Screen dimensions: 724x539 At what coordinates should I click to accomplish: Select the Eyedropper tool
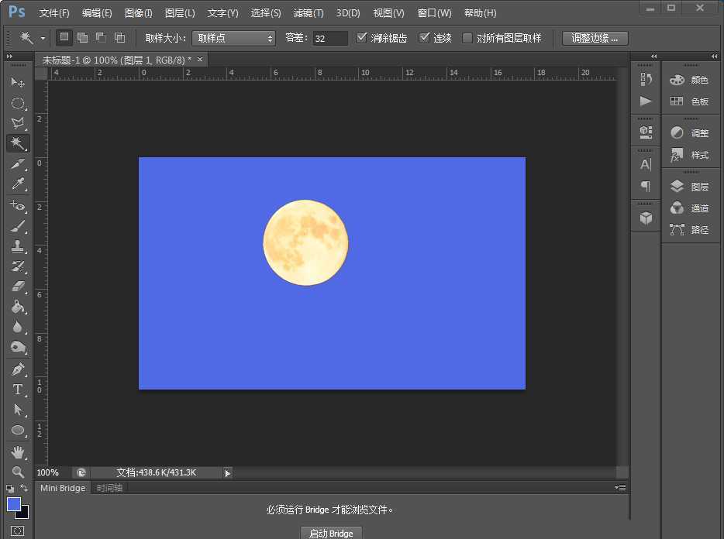coord(18,184)
